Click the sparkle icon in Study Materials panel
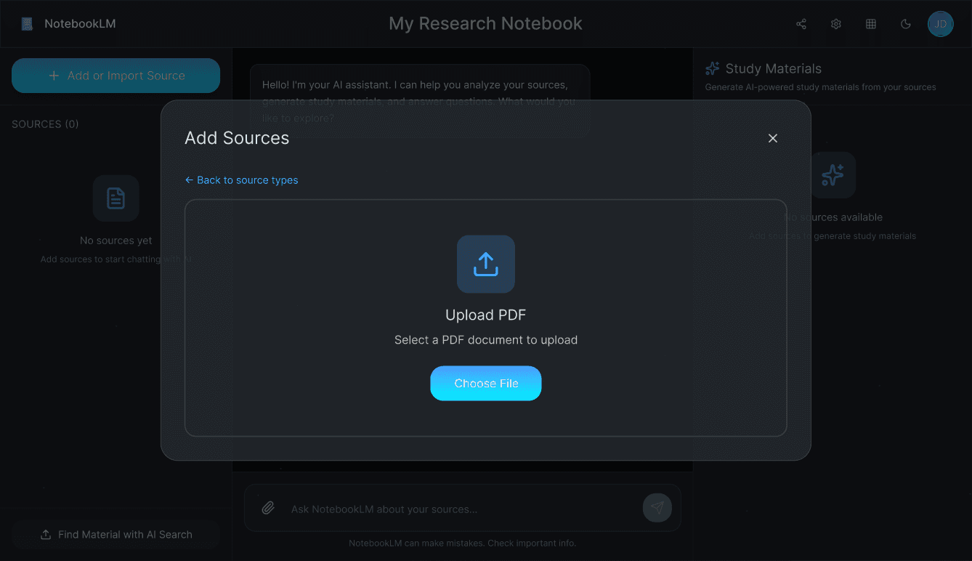The width and height of the screenshot is (972, 561). click(x=833, y=175)
